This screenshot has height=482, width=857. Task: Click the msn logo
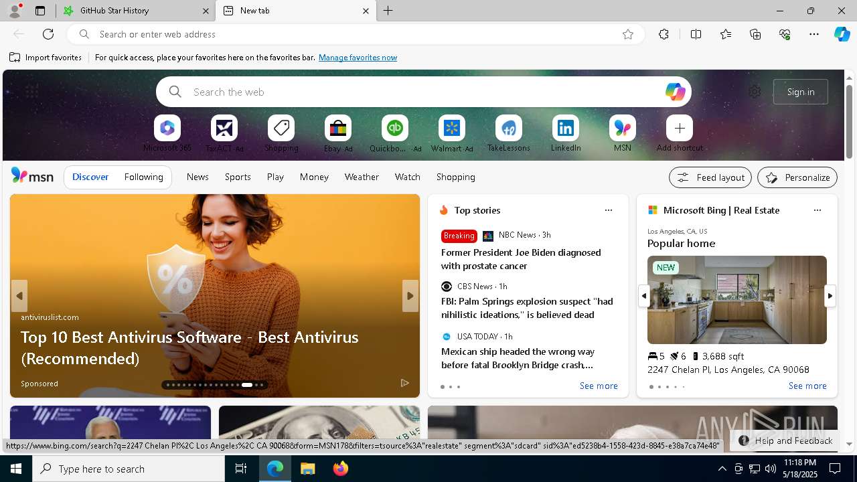pyautogui.click(x=32, y=176)
